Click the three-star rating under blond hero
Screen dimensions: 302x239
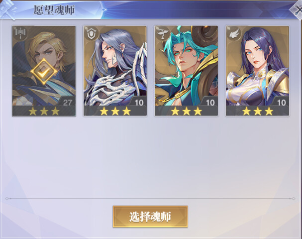(x=44, y=111)
